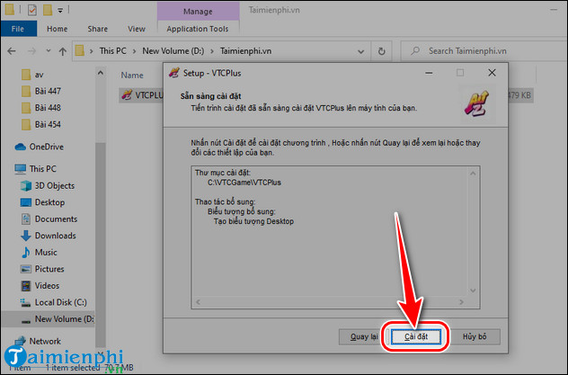This screenshot has width=568, height=375.
Task: Click the Search Taimienphi.vn box
Action: point(484,51)
